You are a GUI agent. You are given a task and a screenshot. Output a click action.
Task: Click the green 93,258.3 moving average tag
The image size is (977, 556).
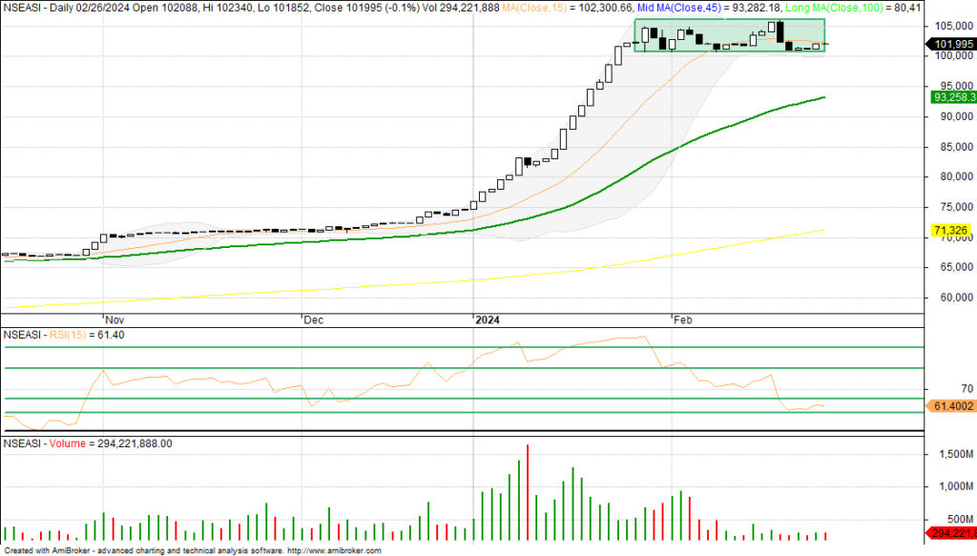(x=951, y=97)
